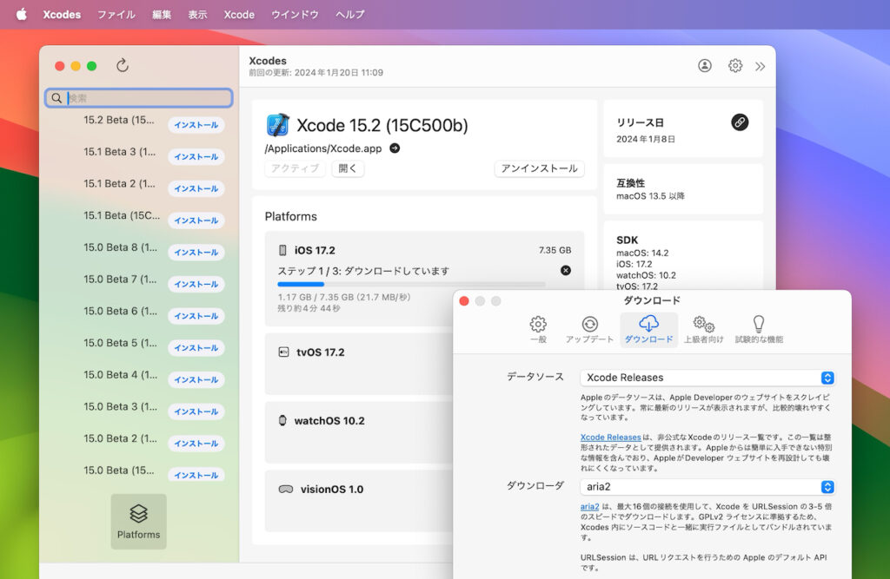Open the account icon in Xcodes toolbar
The width and height of the screenshot is (890, 579).
(704, 65)
